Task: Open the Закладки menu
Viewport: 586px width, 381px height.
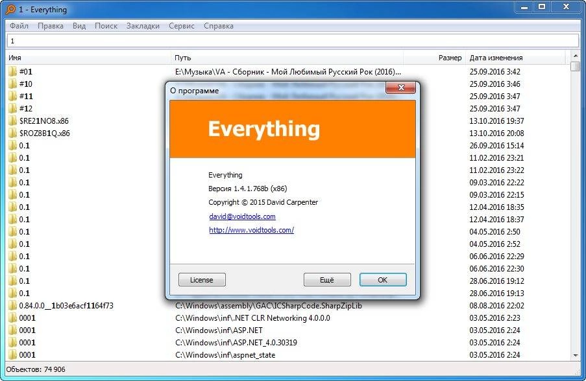Action: (x=143, y=26)
